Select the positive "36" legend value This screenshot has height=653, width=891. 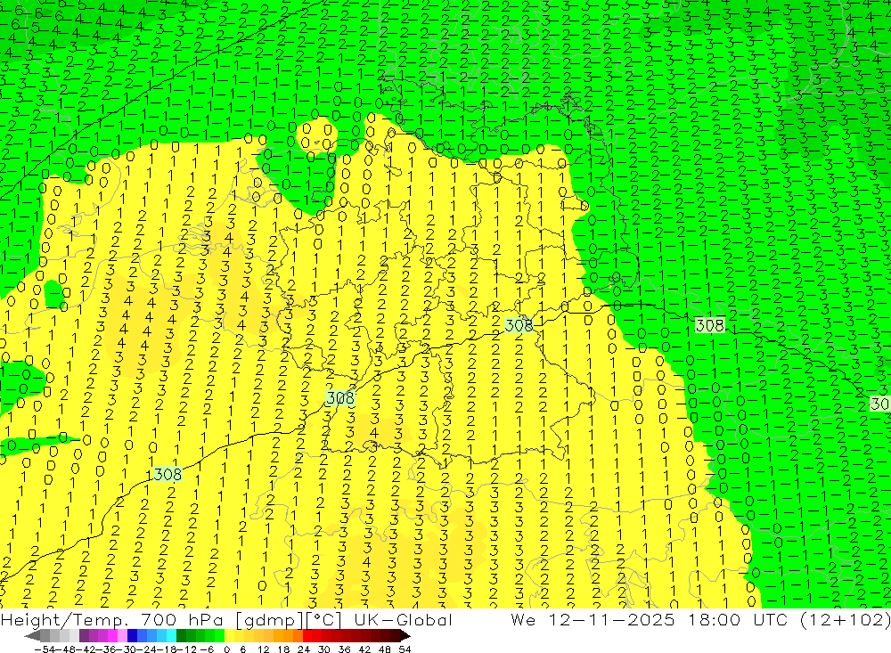344,649
